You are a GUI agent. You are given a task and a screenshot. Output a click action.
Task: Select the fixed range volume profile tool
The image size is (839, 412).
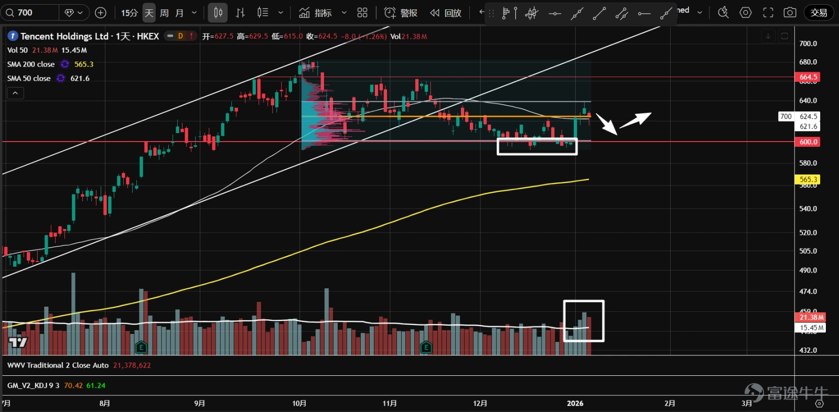(x=509, y=13)
